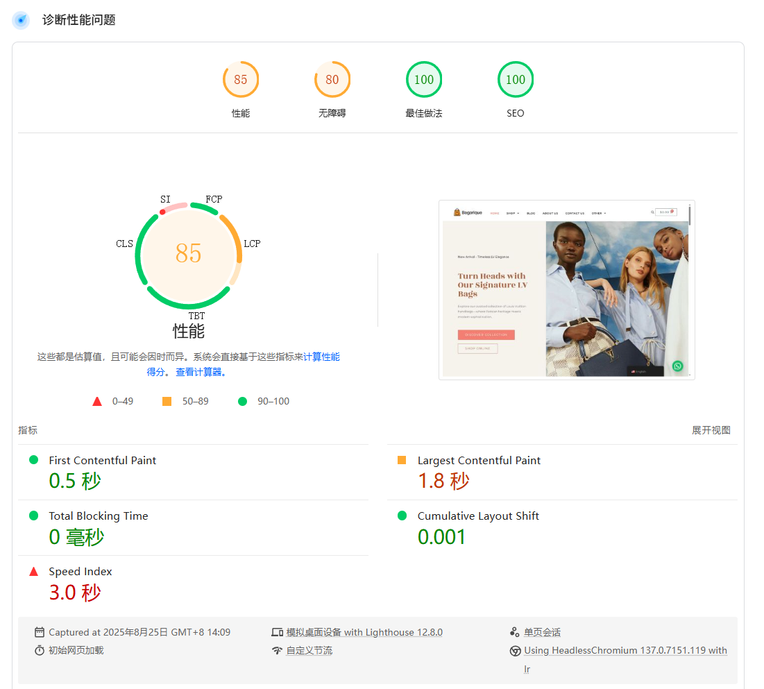Image resolution: width=764 pixels, height=689 pixels.
Task: Select the 无障碍 score category
Action: [332, 79]
